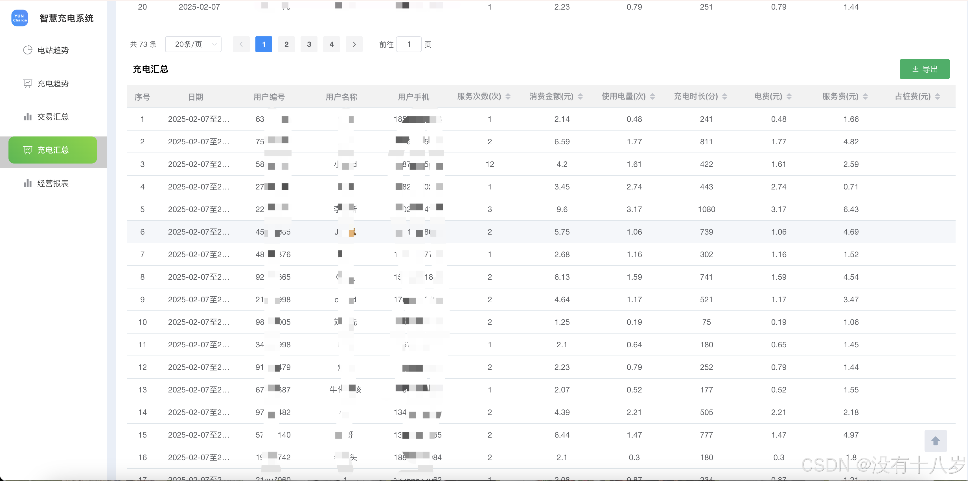Click the YUN Charge logo icon
This screenshot has height=481, width=968.
[x=19, y=18]
